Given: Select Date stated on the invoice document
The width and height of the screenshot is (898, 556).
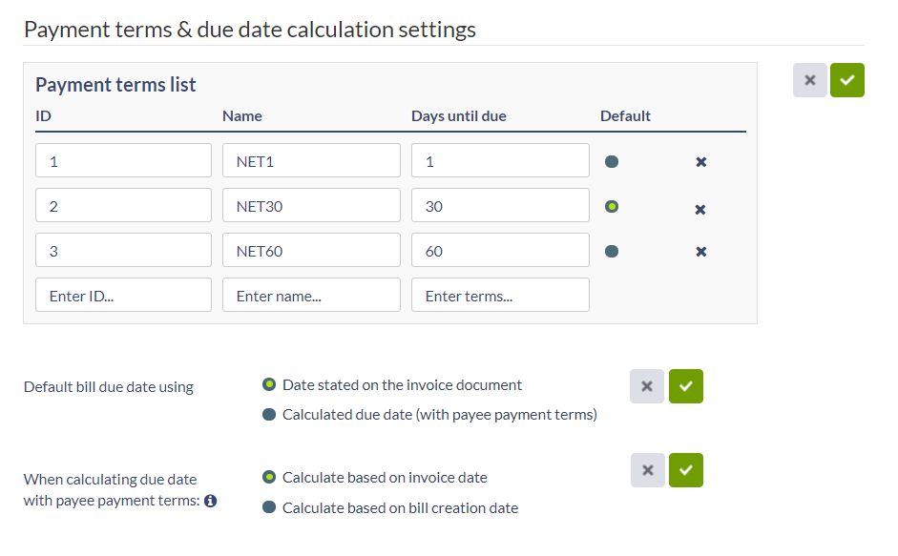Looking at the screenshot, I should (391, 384).
